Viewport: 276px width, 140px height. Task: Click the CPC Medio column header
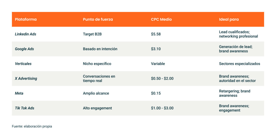(x=161, y=19)
